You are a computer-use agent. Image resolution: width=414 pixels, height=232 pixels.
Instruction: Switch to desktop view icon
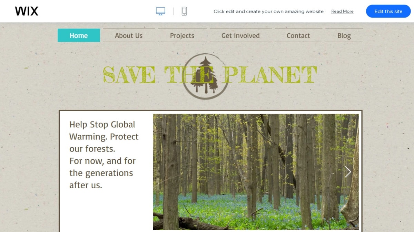pos(160,11)
